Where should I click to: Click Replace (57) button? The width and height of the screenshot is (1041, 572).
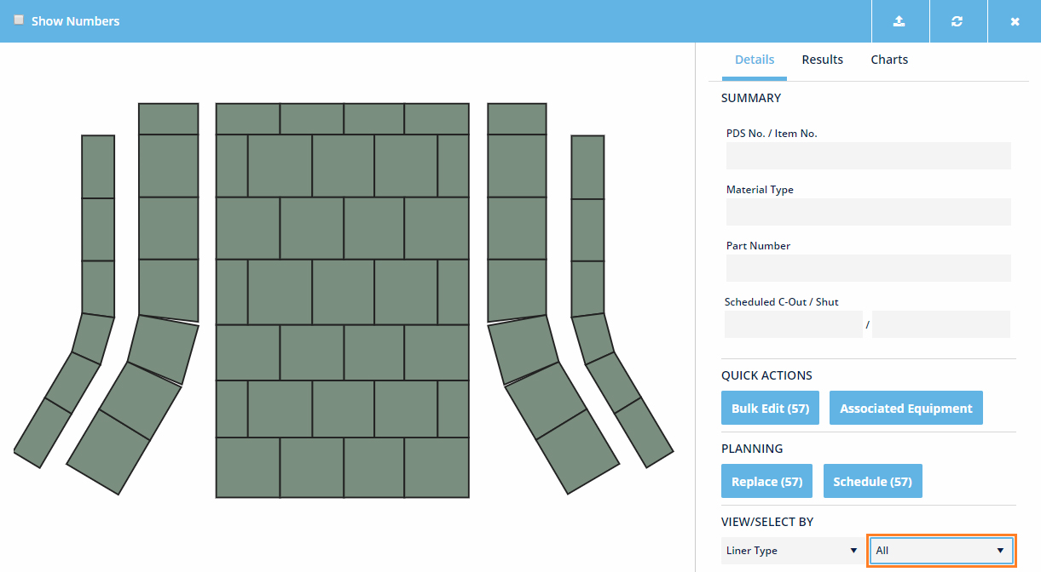tap(766, 482)
